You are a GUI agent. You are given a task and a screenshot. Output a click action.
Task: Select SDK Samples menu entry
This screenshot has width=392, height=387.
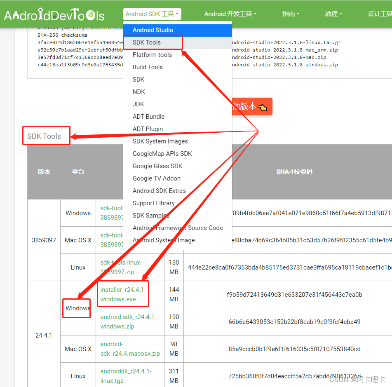click(x=178, y=216)
